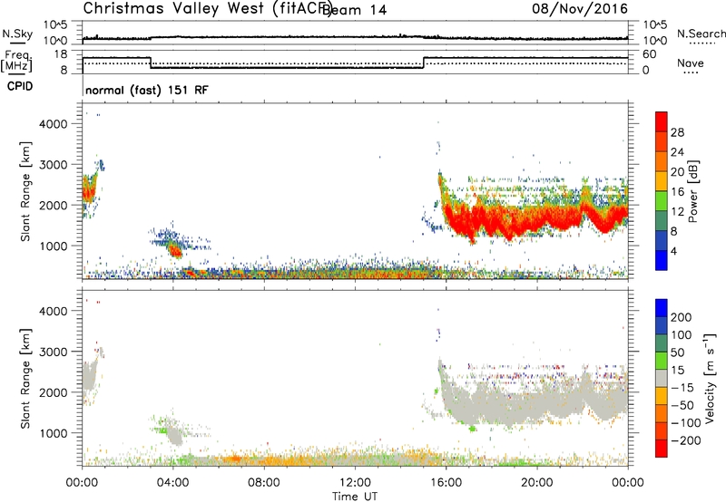Screen dimensions: 726x502
Task: Click the Velocity scale value '200'
Action: [682, 317]
